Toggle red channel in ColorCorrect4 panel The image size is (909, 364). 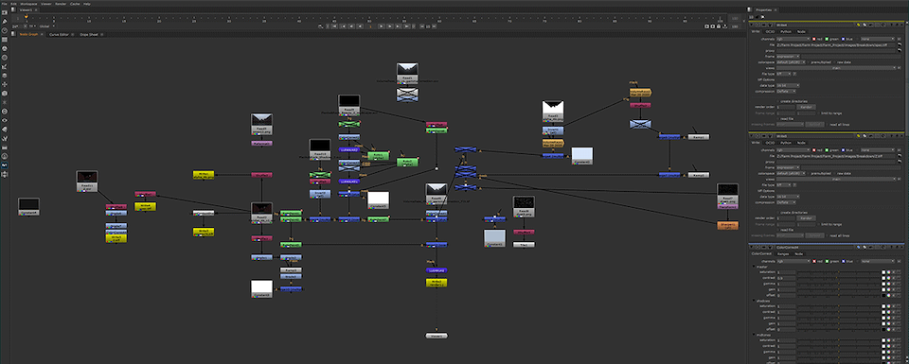(x=814, y=261)
